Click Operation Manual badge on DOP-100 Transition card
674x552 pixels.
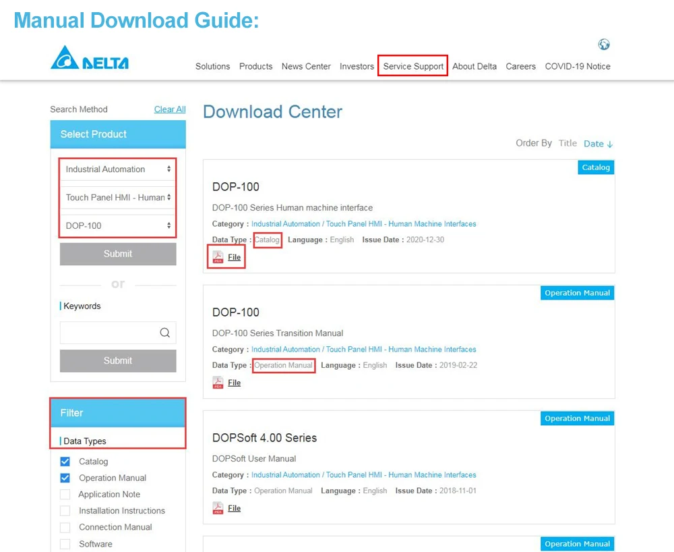(578, 293)
